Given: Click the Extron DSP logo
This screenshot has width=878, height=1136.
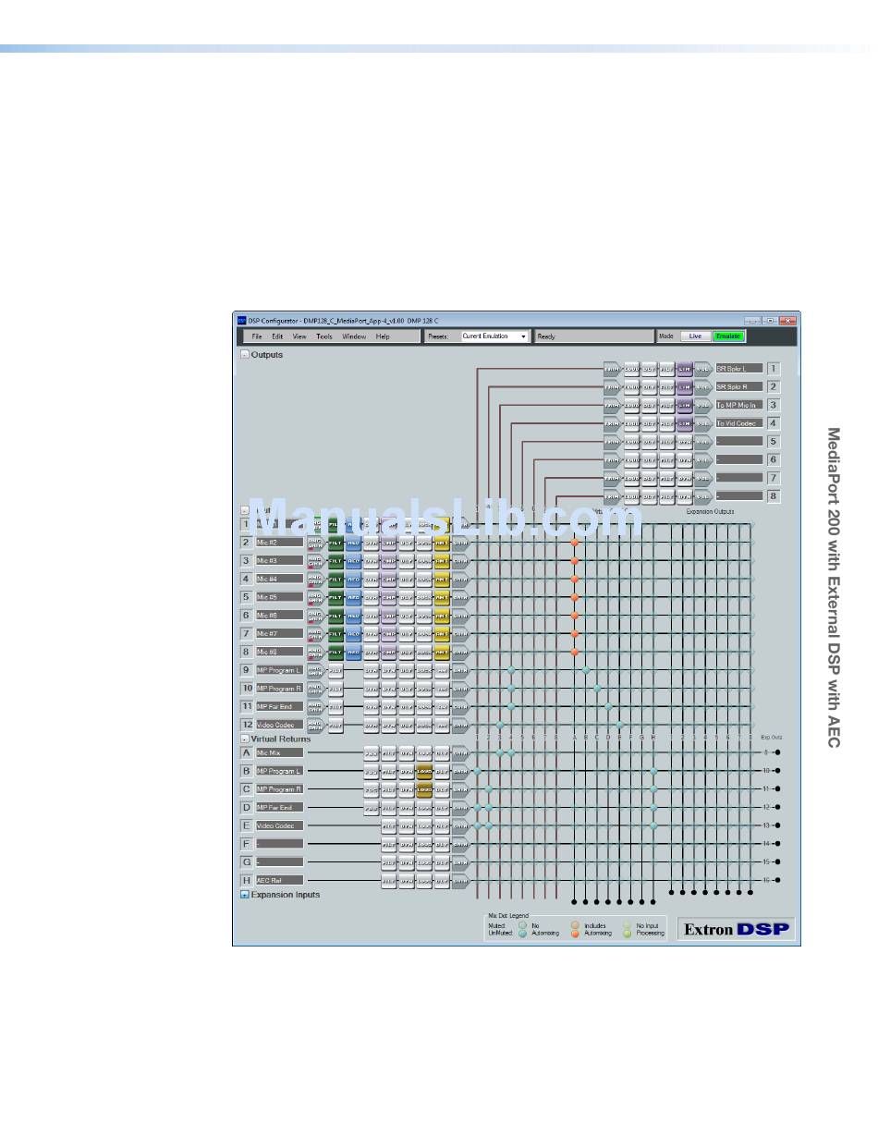Looking at the screenshot, I should point(737,929).
